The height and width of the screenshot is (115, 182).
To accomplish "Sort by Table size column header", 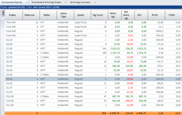I will pyautogui.click(x=31, y=15).
